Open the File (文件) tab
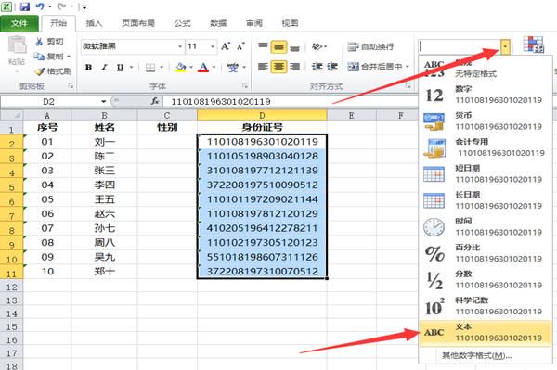 pyautogui.click(x=19, y=23)
